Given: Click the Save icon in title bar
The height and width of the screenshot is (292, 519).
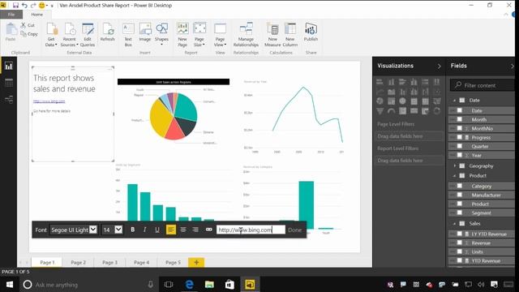Looking at the screenshot, I should pos(15,6).
